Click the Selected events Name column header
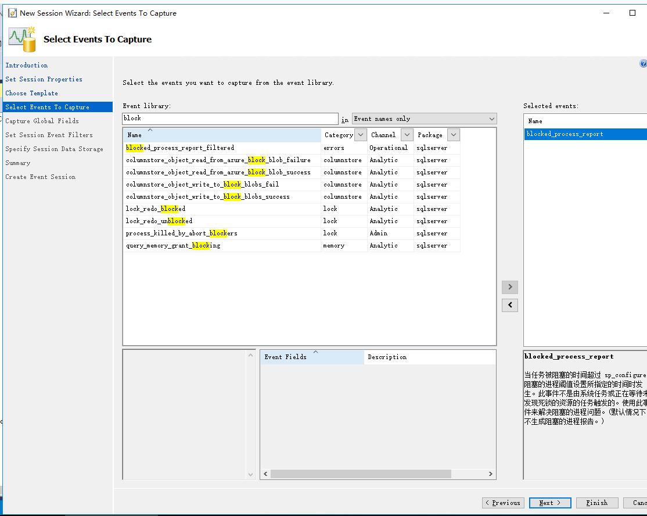This screenshot has width=647, height=516. tap(585, 121)
